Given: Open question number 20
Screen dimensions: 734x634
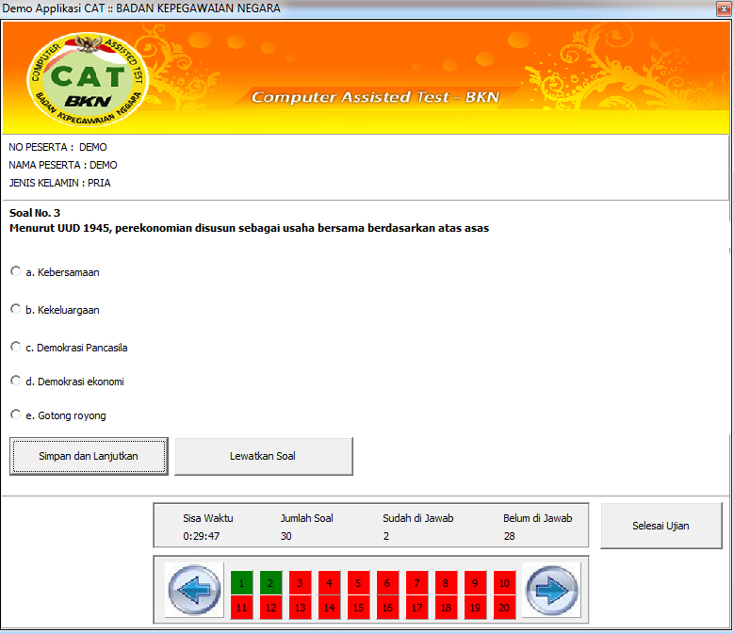Looking at the screenshot, I should (x=504, y=608).
